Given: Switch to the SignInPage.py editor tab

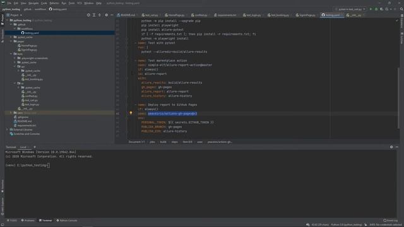Looking at the screenshot, I should point(306,15).
